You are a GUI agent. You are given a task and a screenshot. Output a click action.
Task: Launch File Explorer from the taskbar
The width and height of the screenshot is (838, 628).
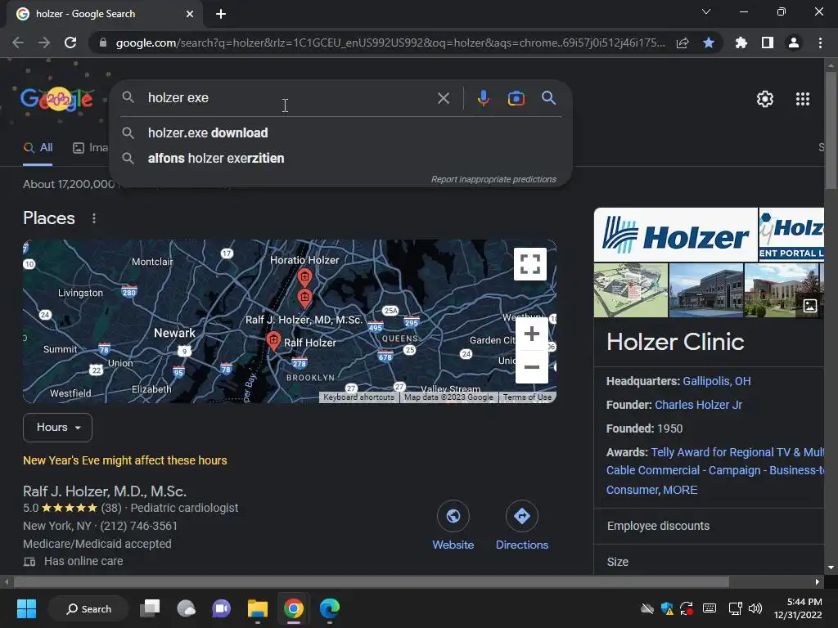click(258, 608)
